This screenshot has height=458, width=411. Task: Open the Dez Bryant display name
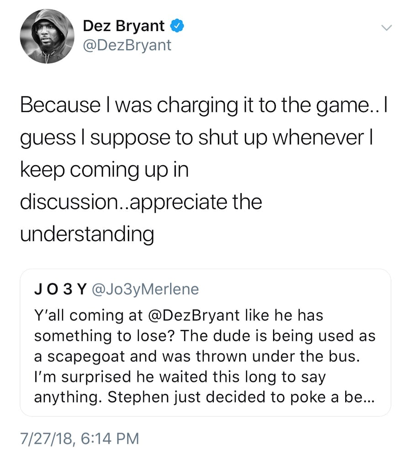(123, 26)
